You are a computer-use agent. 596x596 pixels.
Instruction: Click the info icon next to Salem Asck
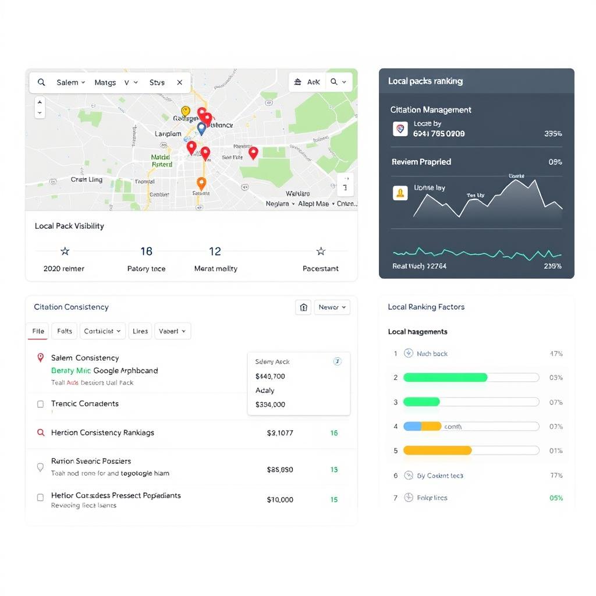coord(337,361)
